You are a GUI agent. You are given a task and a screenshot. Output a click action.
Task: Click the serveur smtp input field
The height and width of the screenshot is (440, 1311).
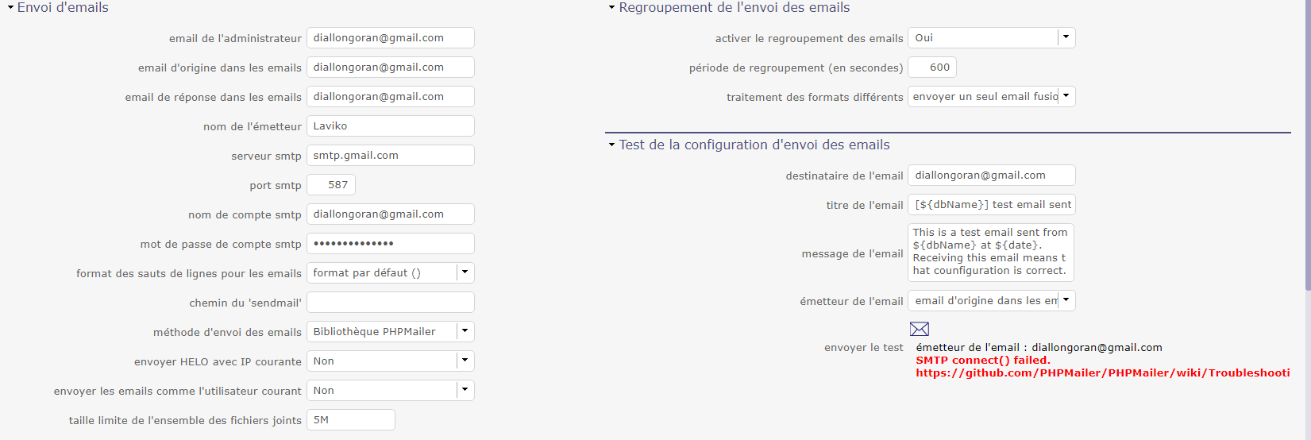(390, 156)
